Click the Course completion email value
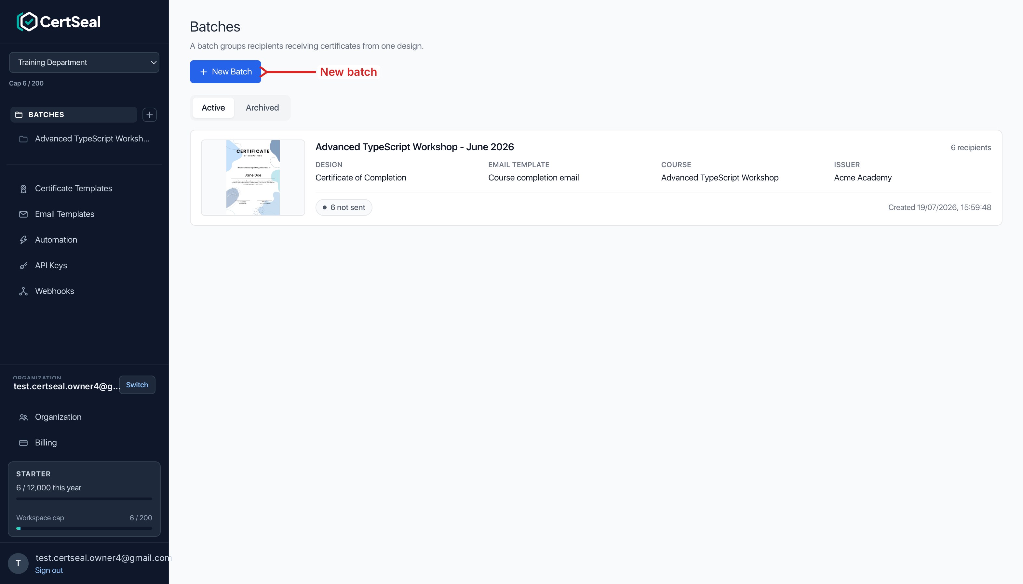Viewport: 1023px width, 584px height. click(533, 178)
